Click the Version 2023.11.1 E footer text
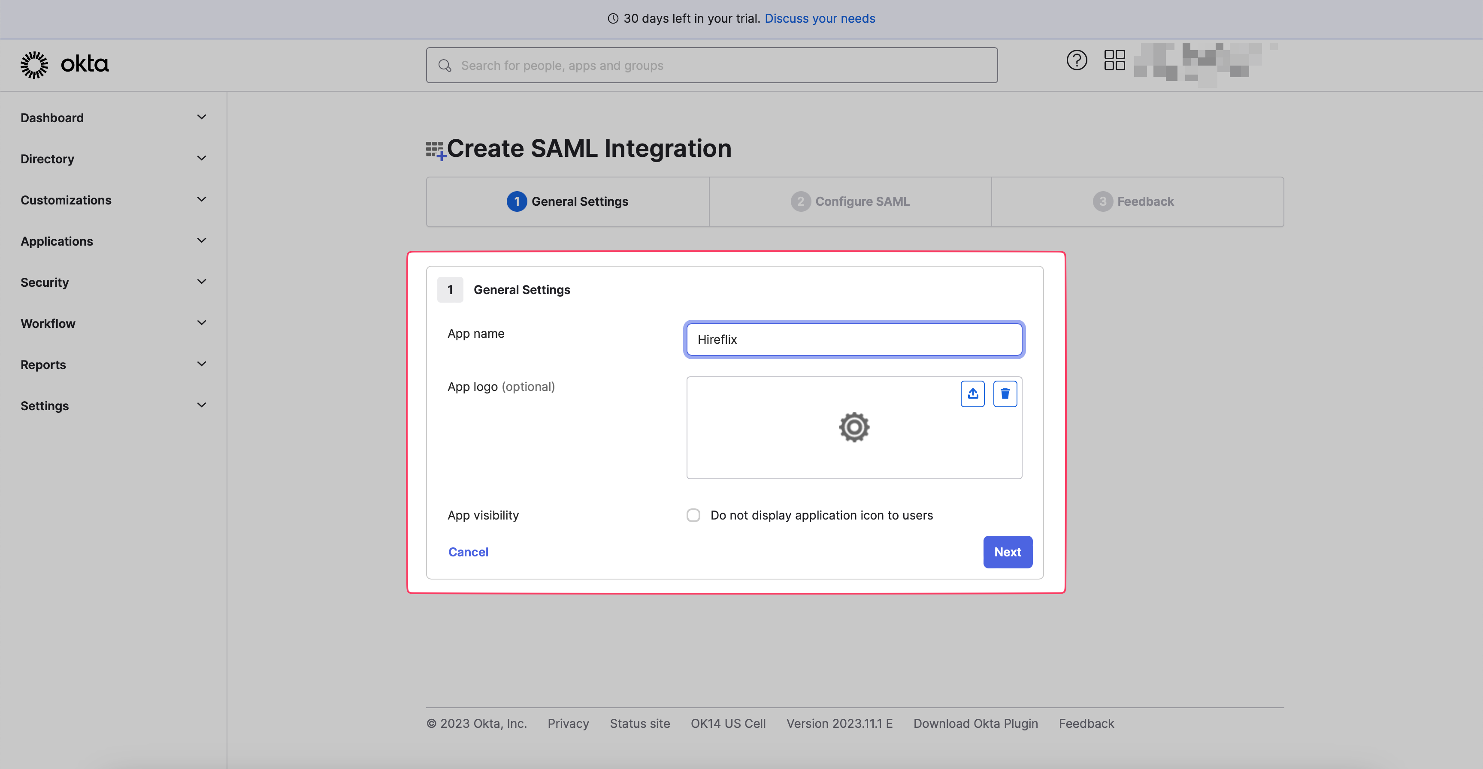 tap(839, 724)
